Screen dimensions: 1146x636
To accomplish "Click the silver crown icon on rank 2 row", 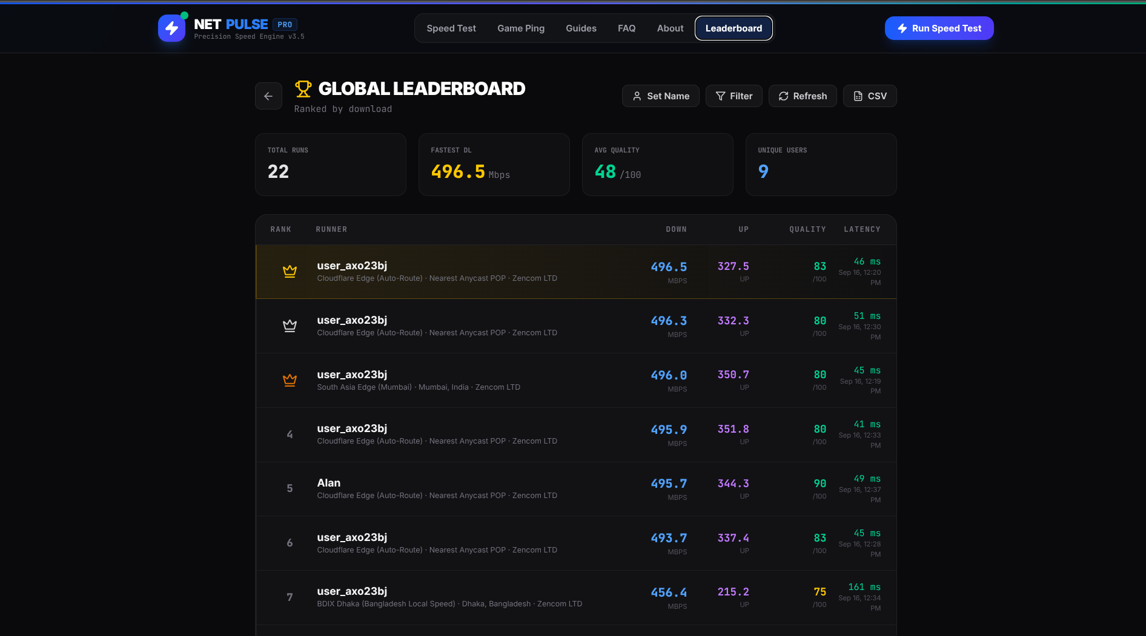I will point(290,326).
